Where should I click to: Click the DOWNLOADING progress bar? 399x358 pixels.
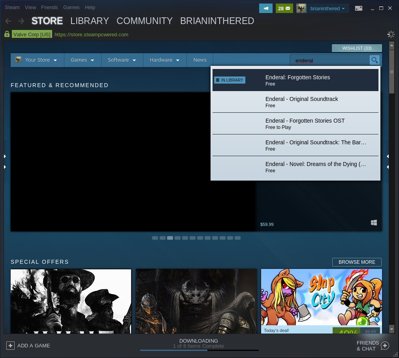[x=199, y=350]
